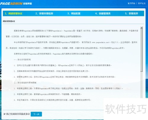Select step 4 创建管理员 tab
Image resolution: width=148 pixels, height=120 pixels.
[x=103, y=14]
